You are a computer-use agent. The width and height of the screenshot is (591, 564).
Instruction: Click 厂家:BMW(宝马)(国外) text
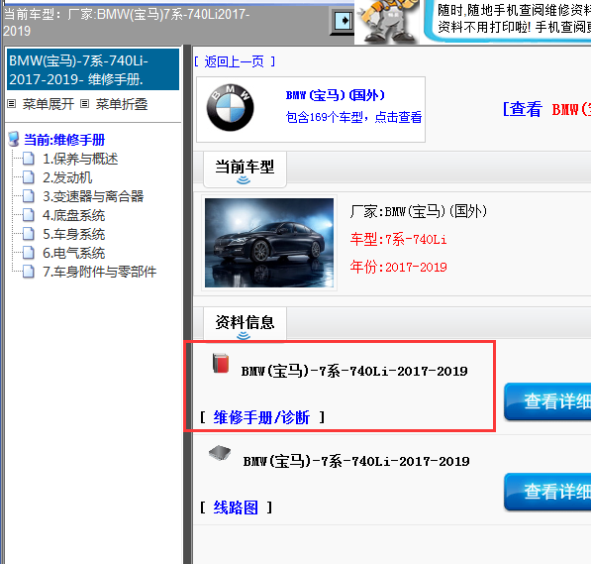419,211
